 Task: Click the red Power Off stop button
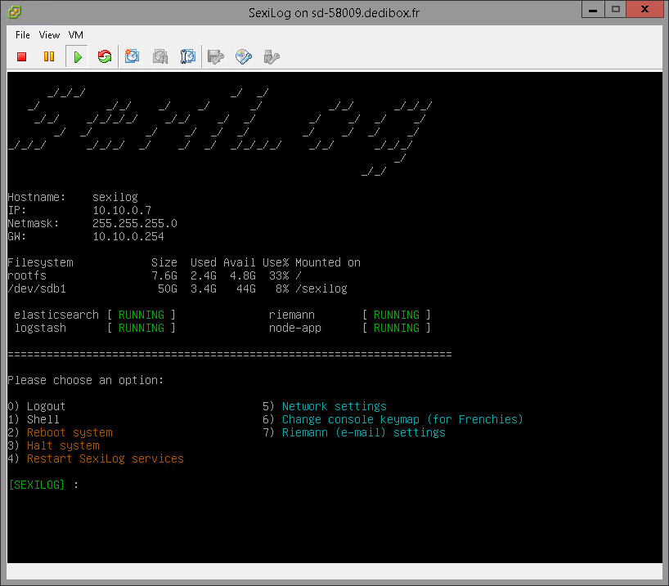(x=22, y=56)
